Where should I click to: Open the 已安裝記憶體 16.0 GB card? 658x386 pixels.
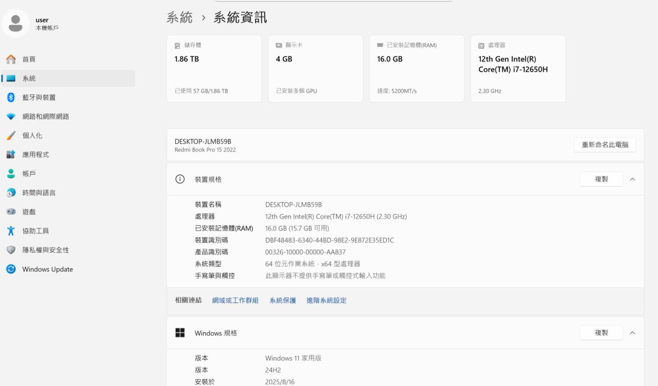(x=417, y=69)
